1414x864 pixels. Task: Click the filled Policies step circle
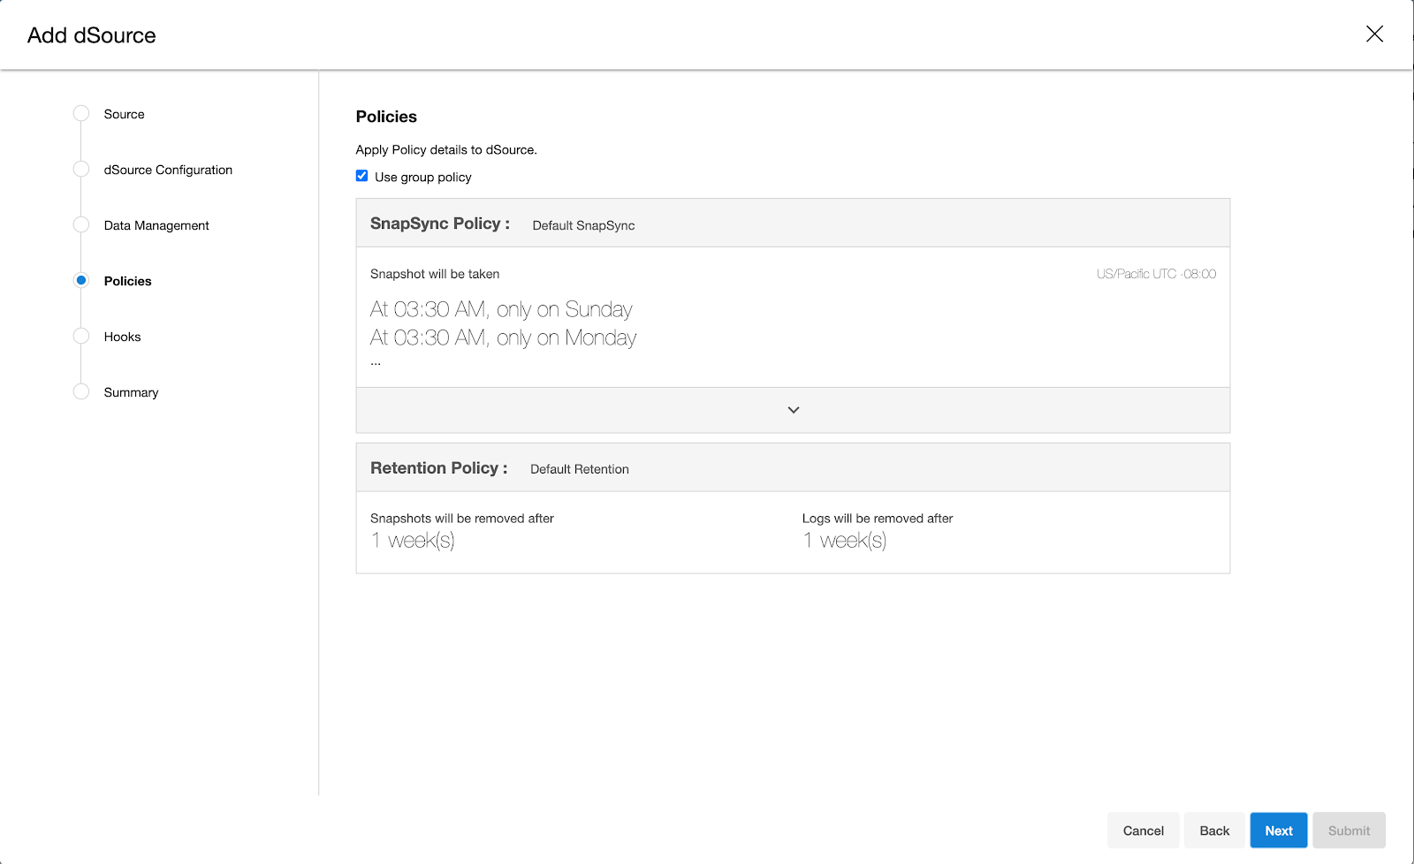tap(81, 280)
